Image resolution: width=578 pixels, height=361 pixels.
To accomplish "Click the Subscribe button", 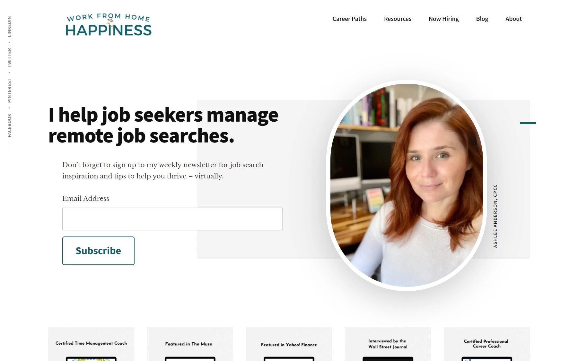I will tap(98, 251).
